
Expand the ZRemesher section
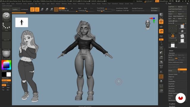tap(172, 91)
